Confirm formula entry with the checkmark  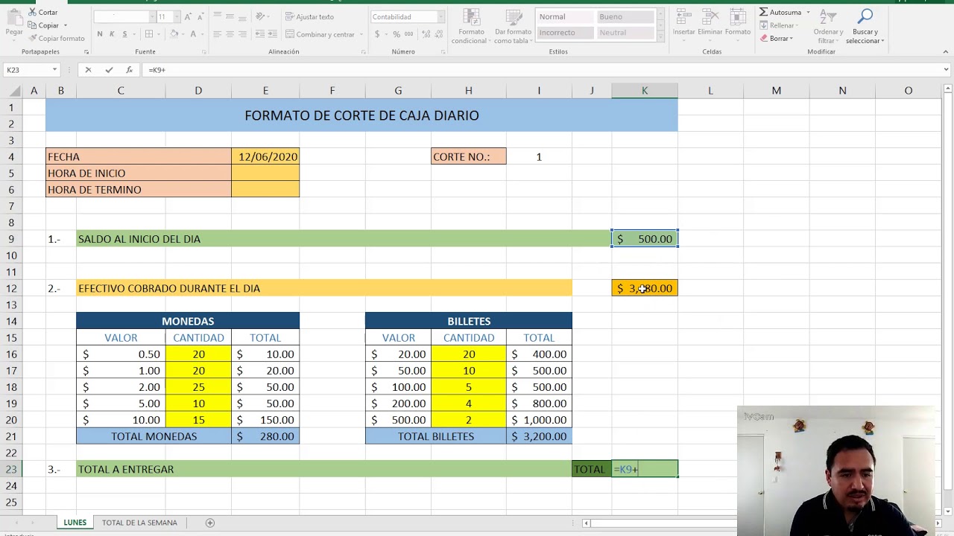(109, 69)
